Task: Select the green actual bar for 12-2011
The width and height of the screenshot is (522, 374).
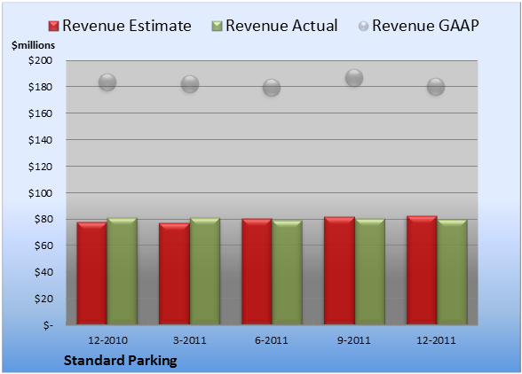Action: point(452,272)
